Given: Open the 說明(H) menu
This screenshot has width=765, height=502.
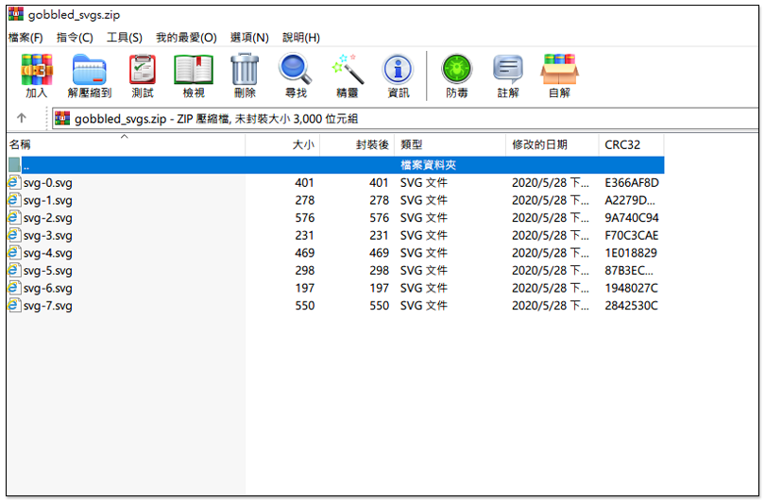Looking at the screenshot, I should (x=301, y=38).
